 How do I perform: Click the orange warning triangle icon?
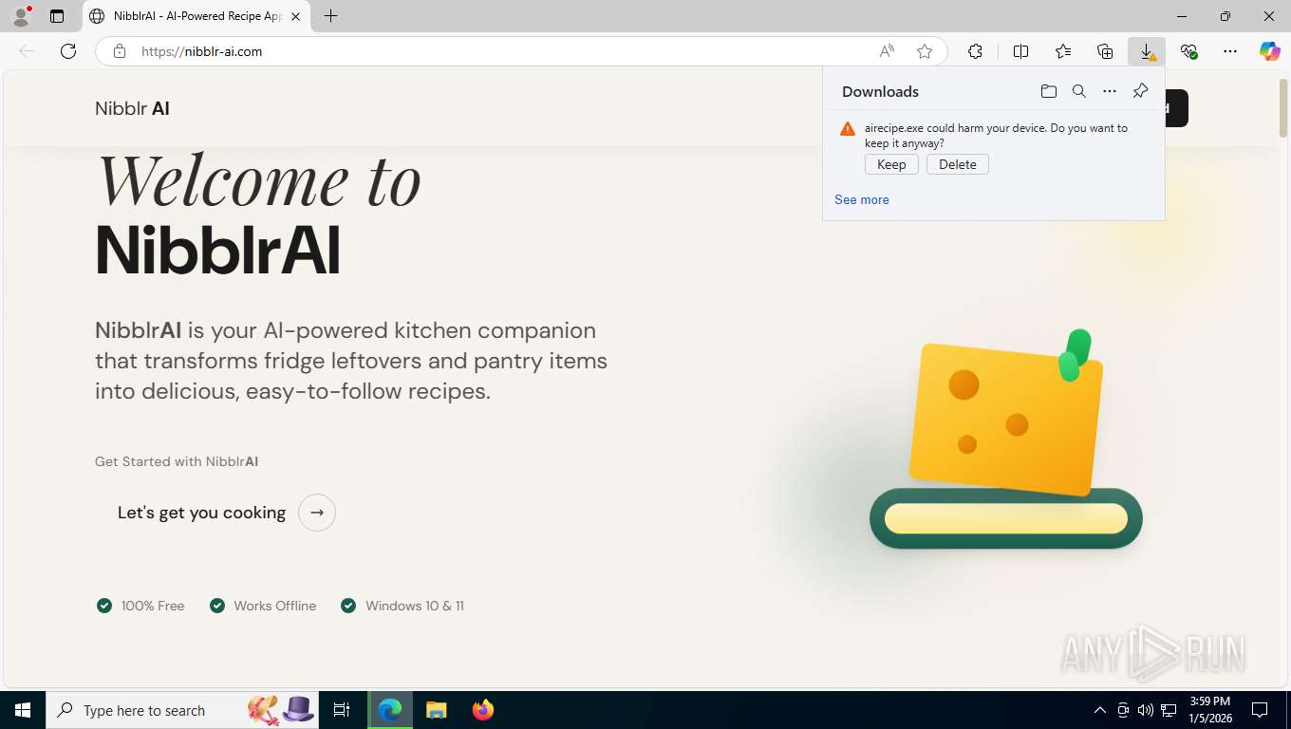click(x=848, y=129)
